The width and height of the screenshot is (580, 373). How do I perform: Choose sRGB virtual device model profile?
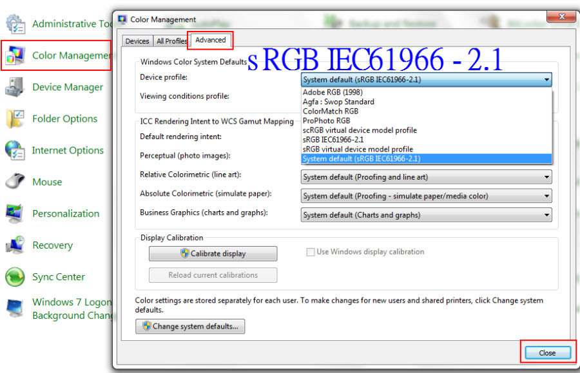click(x=427, y=149)
